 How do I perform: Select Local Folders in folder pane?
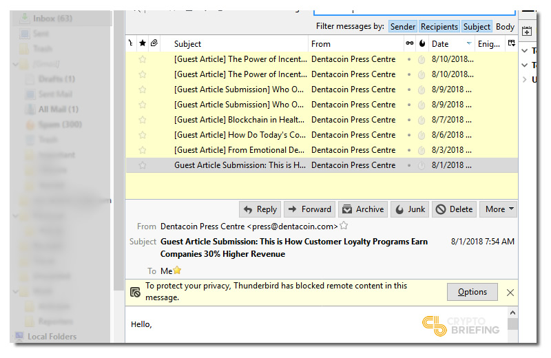[x=52, y=337]
